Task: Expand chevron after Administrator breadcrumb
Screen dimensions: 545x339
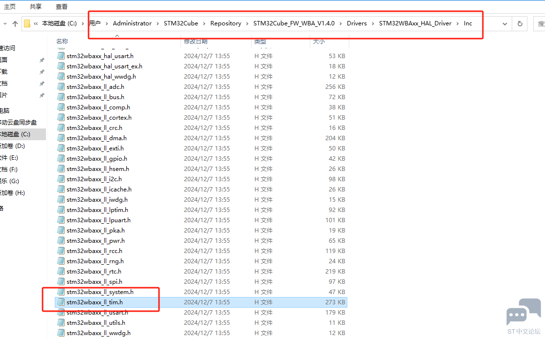Action: tap(158, 23)
